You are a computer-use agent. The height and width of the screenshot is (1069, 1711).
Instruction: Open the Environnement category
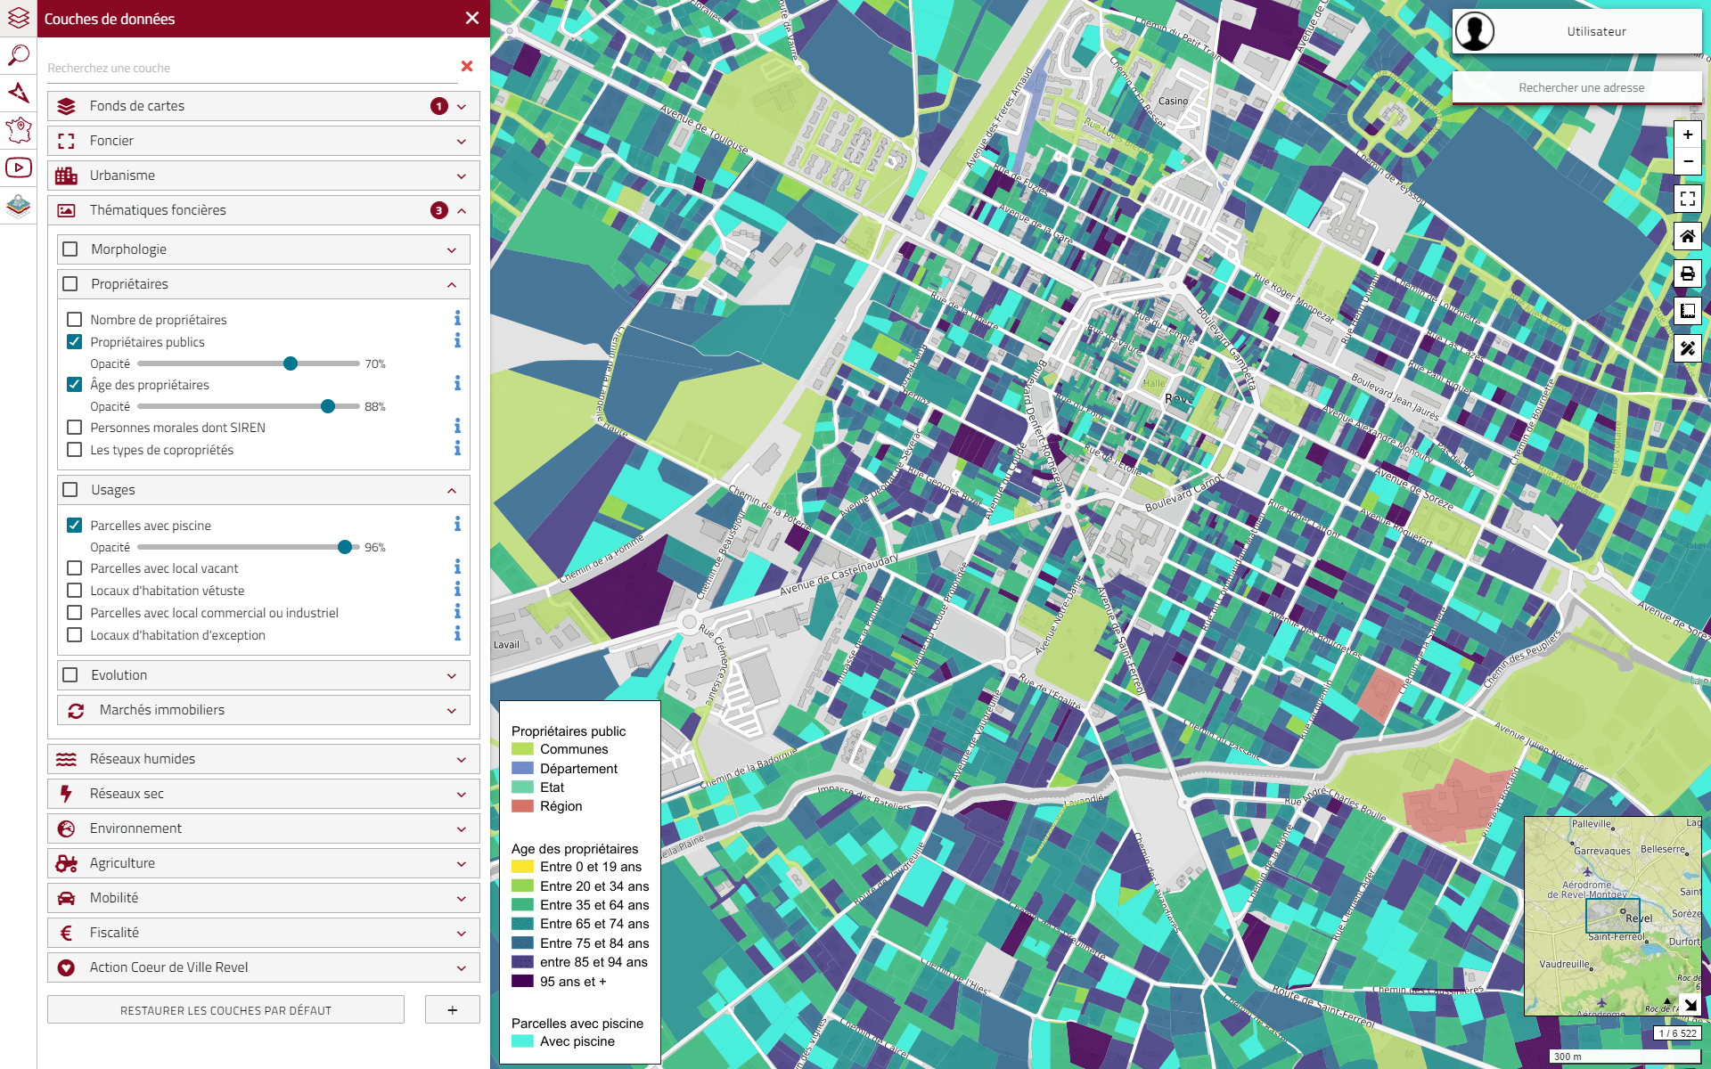(264, 828)
